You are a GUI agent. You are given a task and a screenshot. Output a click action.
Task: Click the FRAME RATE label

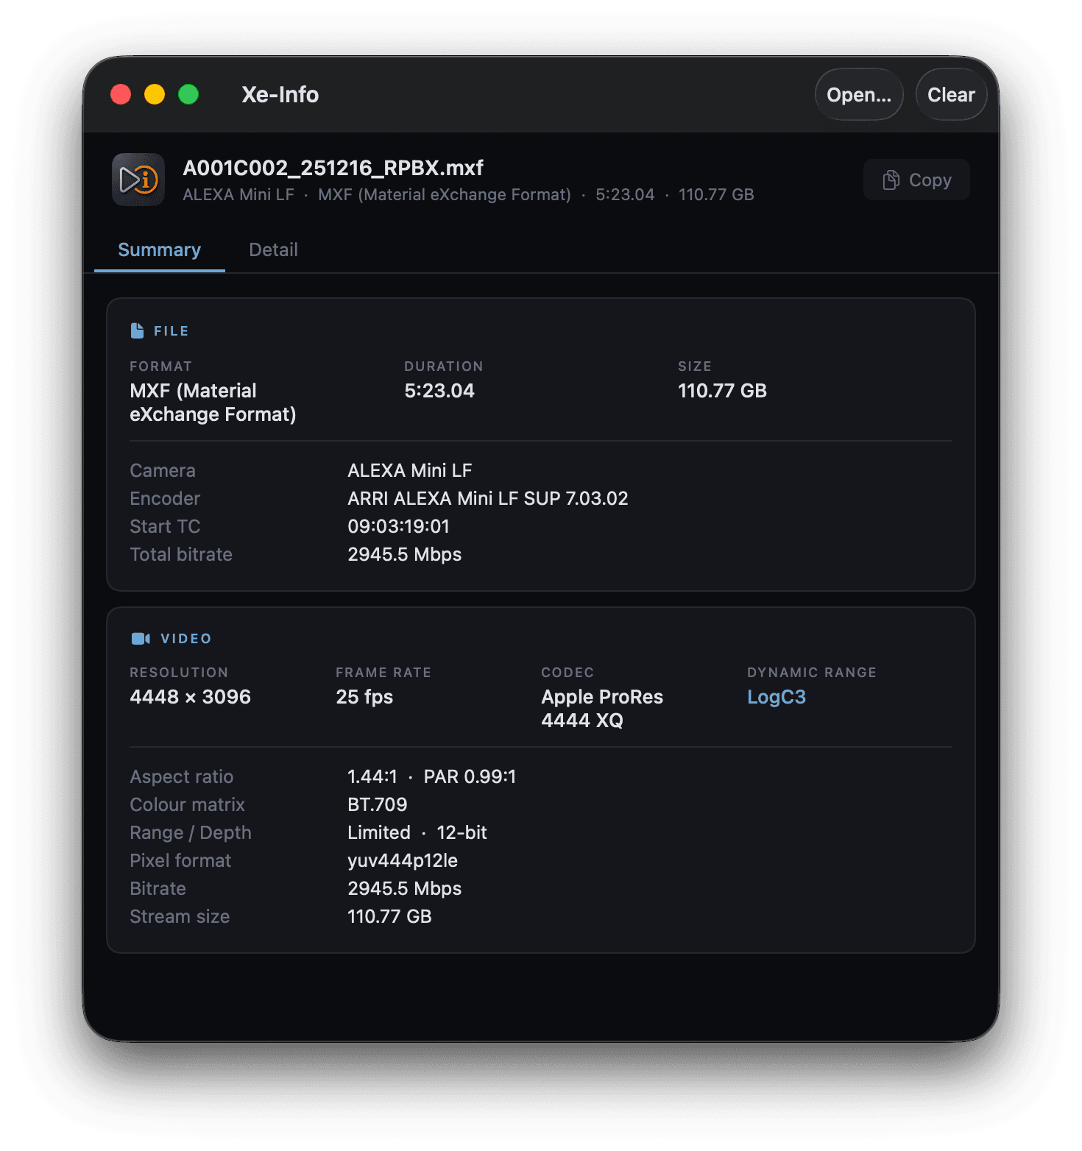point(383,673)
